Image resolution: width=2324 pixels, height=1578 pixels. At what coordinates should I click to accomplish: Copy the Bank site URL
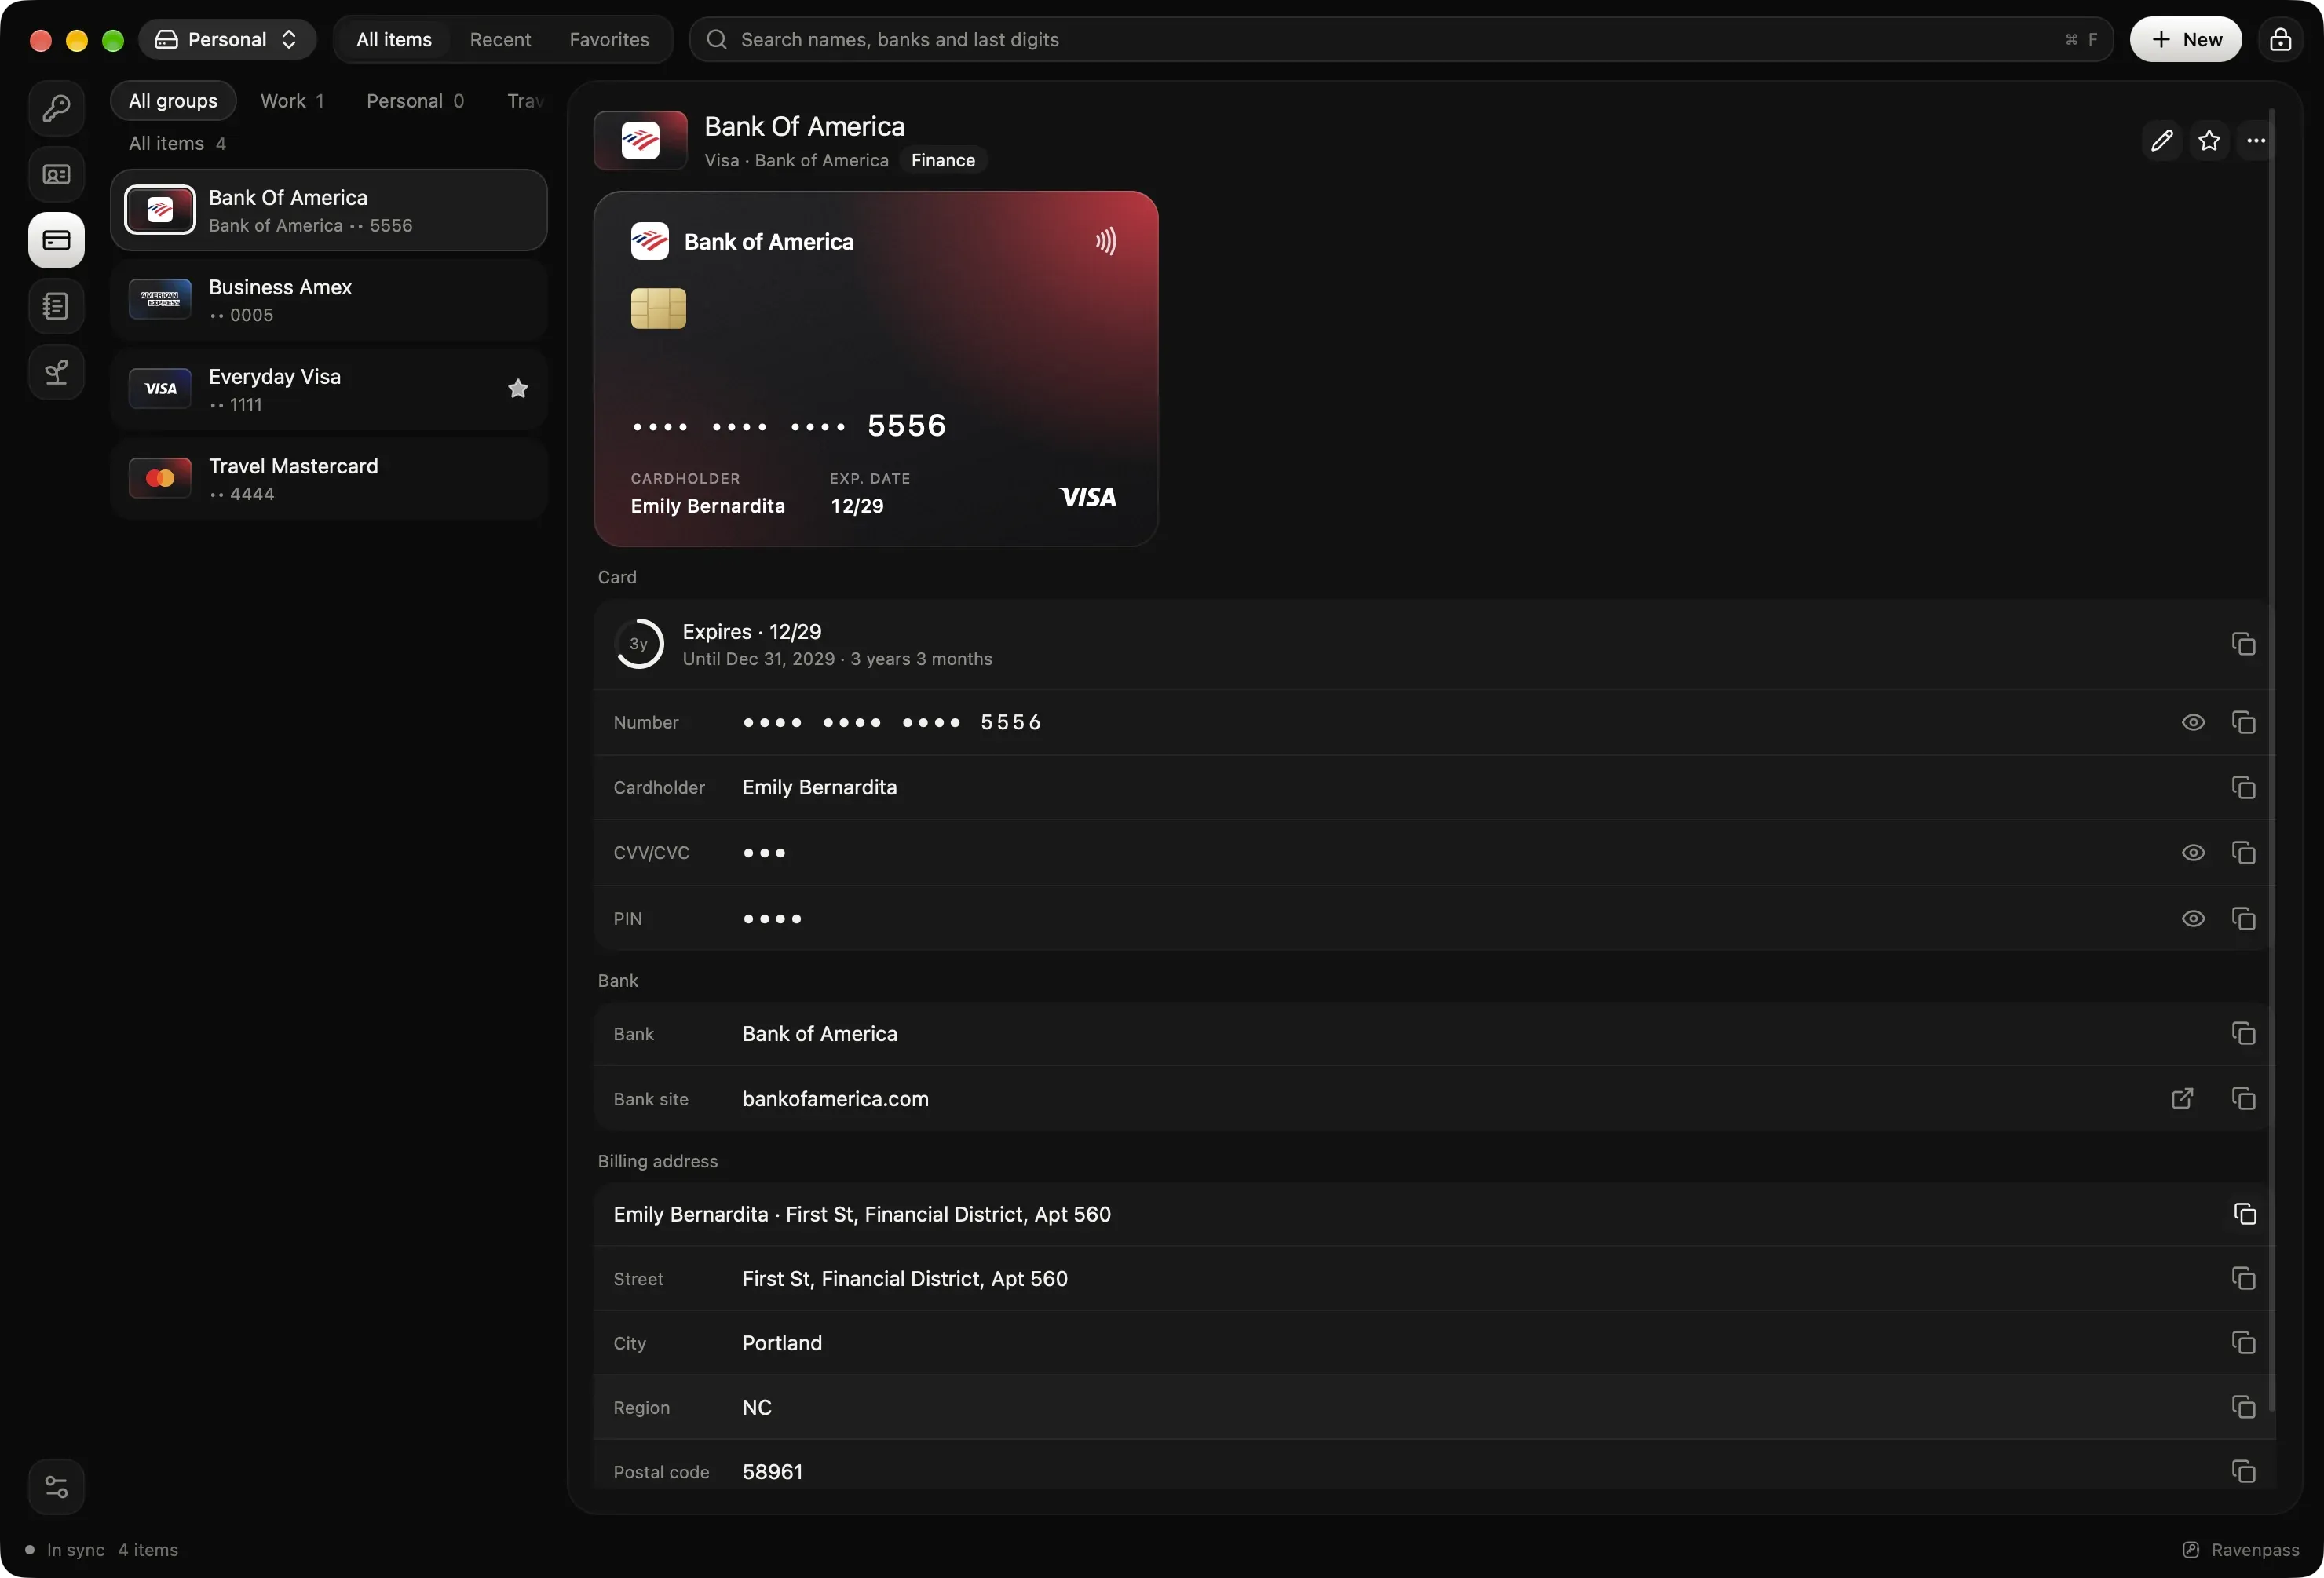(x=2243, y=1099)
